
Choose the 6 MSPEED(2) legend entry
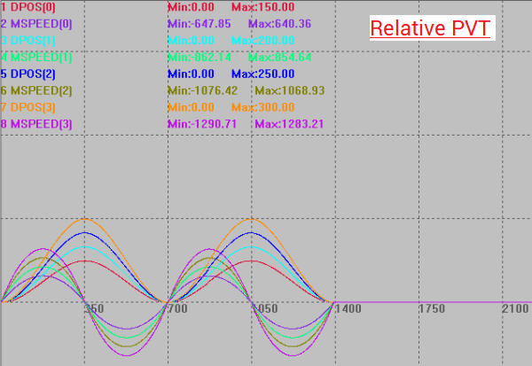pyautogui.click(x=37, y=90)
